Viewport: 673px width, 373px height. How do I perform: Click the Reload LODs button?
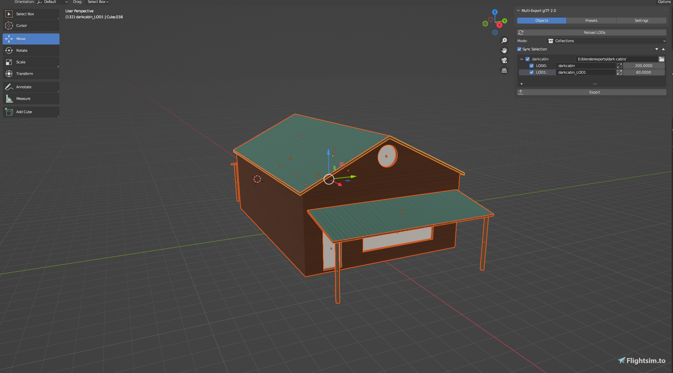pyautogui.click(x=592, y=33)
